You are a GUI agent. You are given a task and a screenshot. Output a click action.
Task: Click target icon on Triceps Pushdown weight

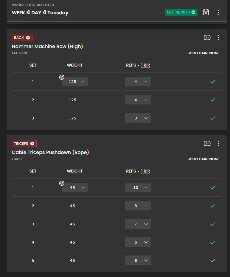point(62,183)
